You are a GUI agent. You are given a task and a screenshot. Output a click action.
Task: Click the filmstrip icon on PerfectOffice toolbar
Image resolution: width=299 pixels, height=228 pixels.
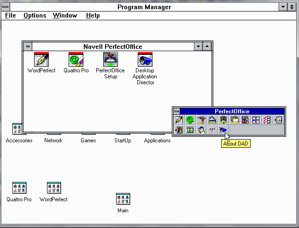click(190, 130)
